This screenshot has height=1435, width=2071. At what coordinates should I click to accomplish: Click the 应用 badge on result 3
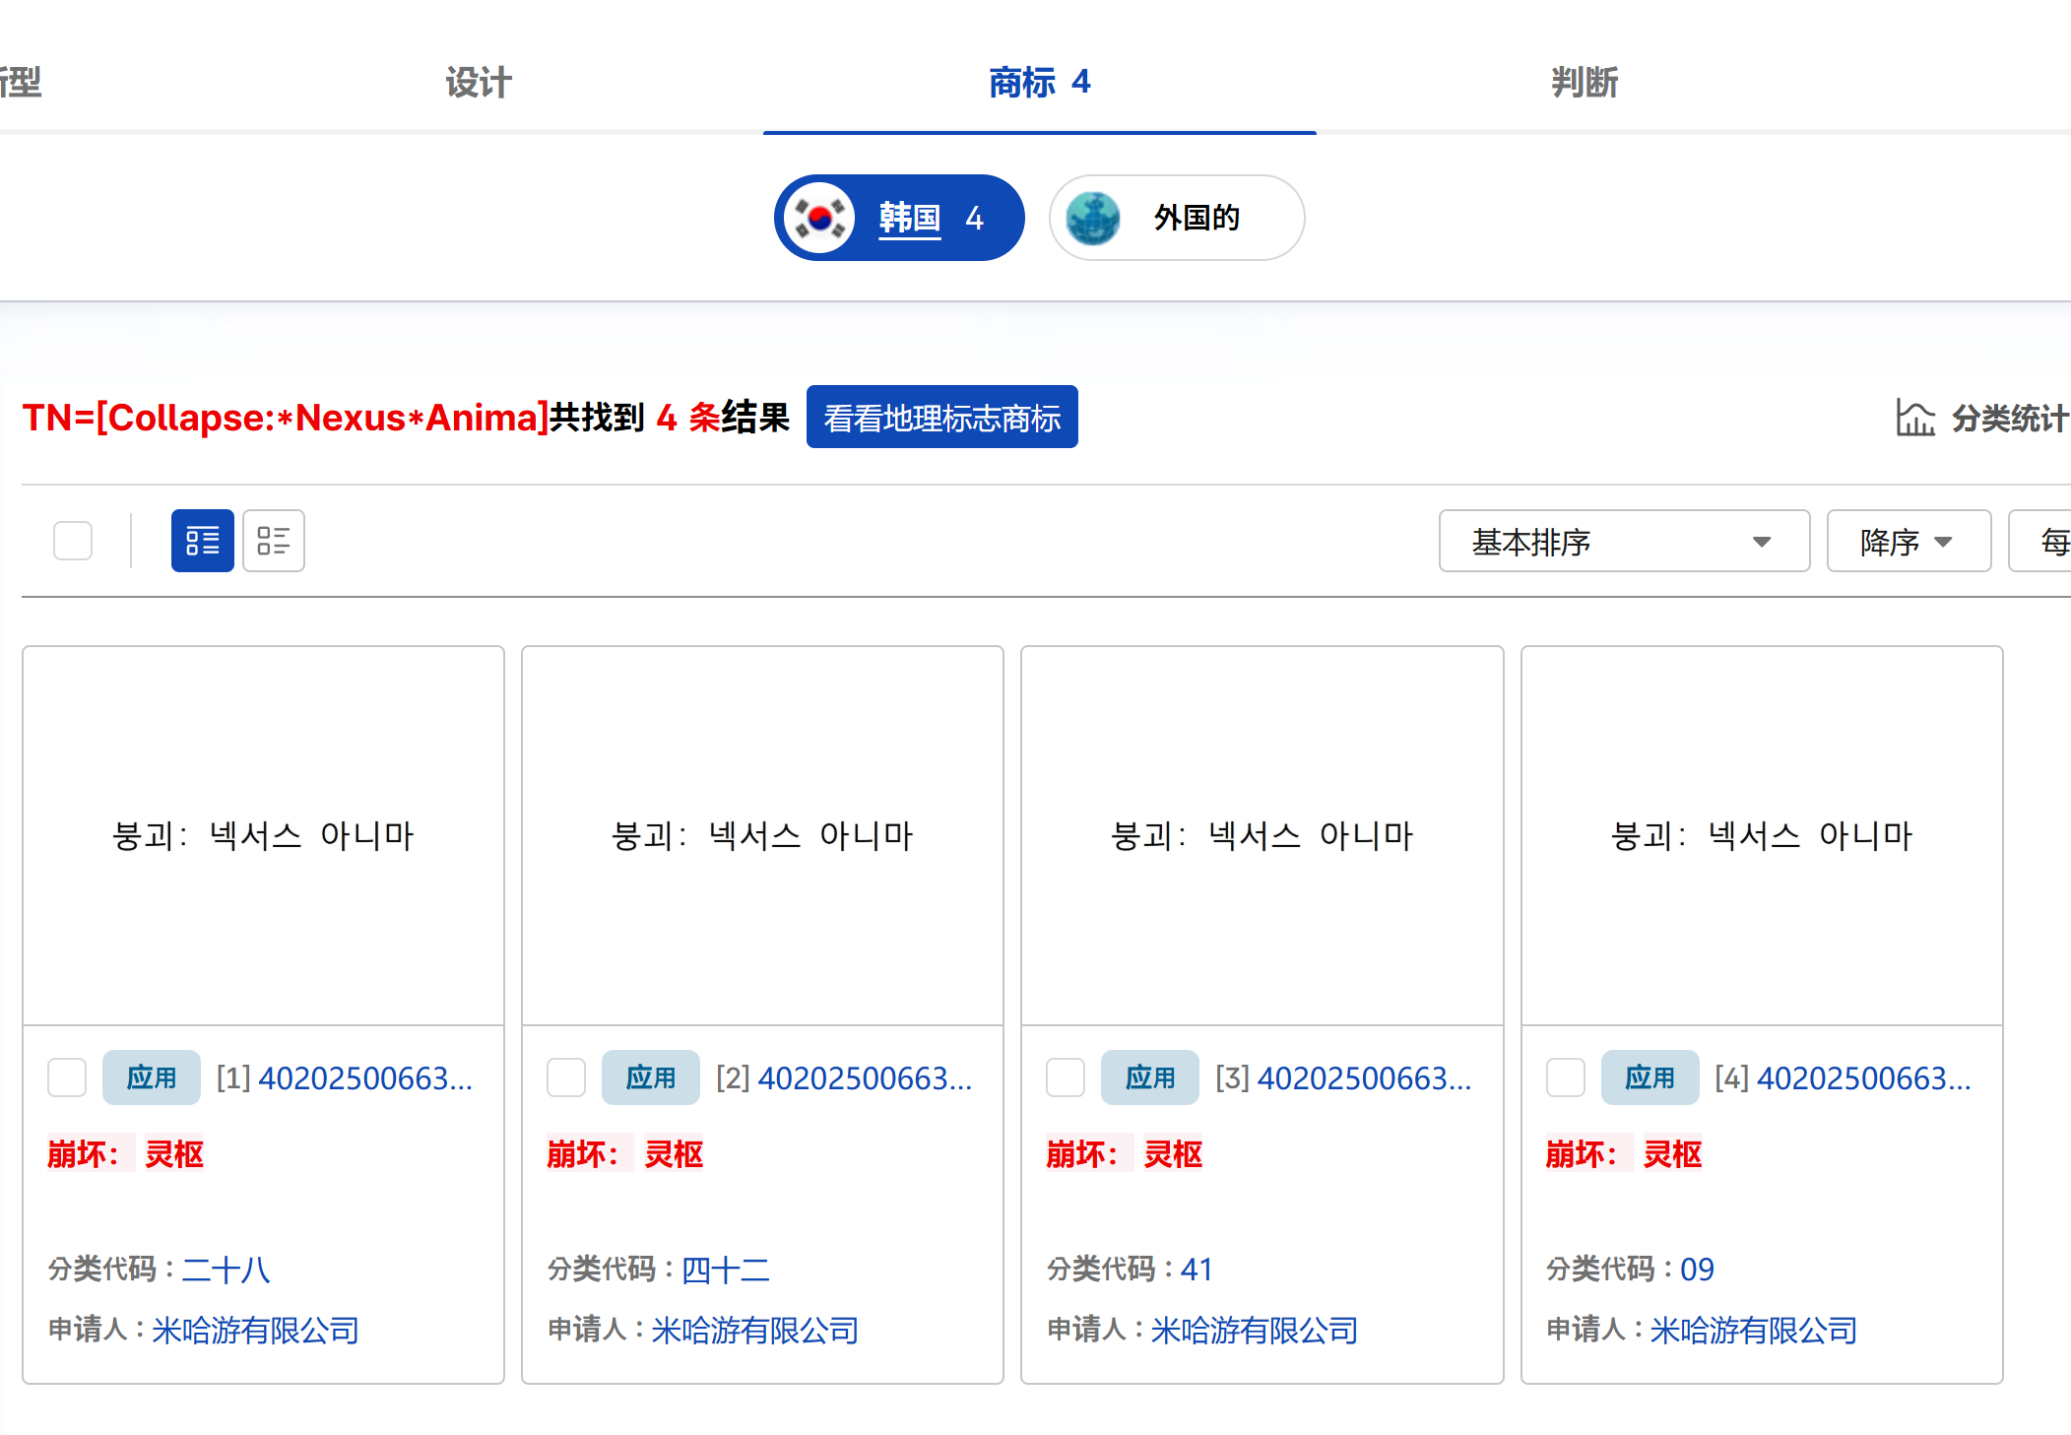pos(1150,1077)
